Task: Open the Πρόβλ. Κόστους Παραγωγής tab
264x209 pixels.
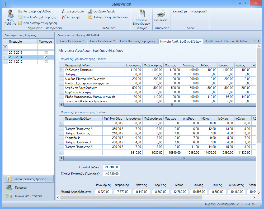Action: coord(137,41)
